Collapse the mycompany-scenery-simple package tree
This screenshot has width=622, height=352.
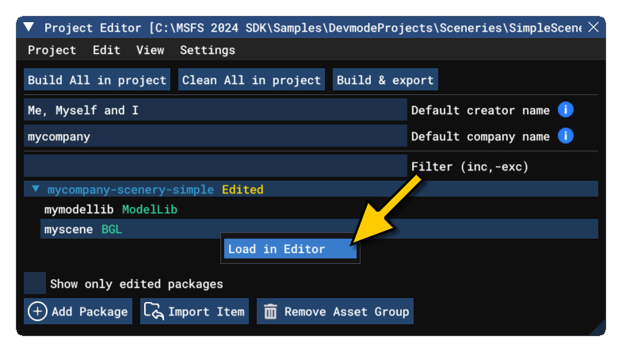36,189
